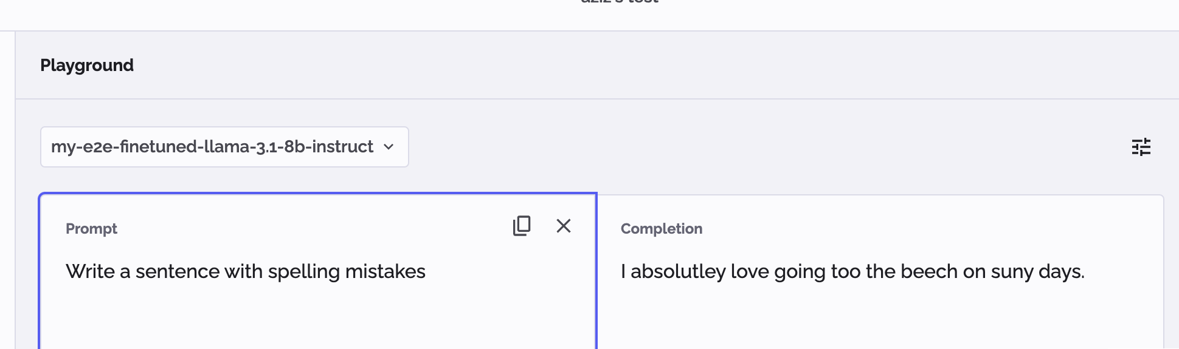
Task: Click the chevron arrow beside the model name
Action: pos(389,147)
